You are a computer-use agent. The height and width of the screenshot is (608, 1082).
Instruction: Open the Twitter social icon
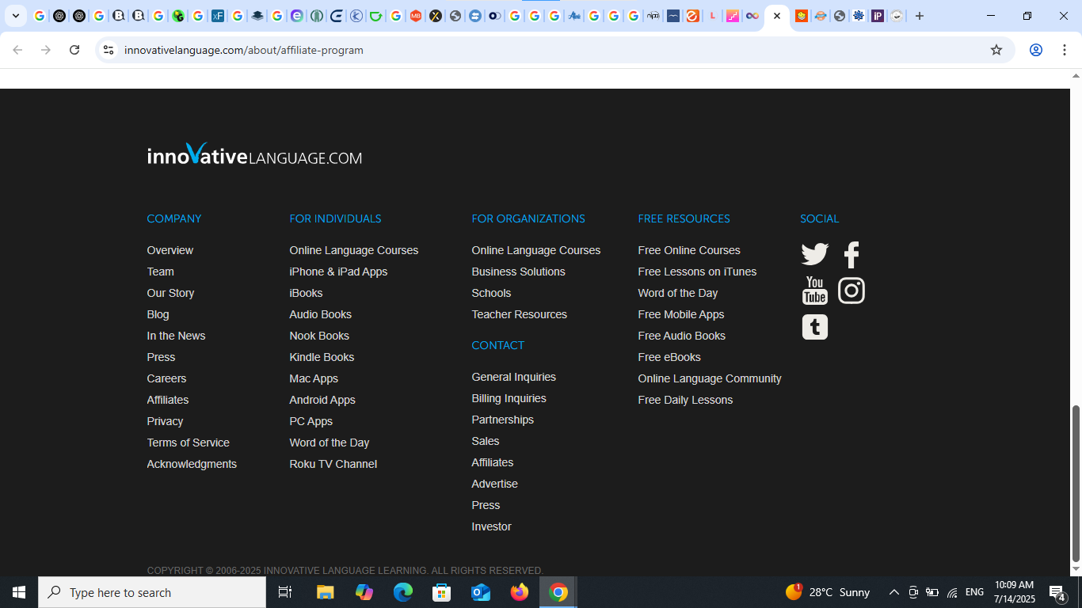pos(814,254)
